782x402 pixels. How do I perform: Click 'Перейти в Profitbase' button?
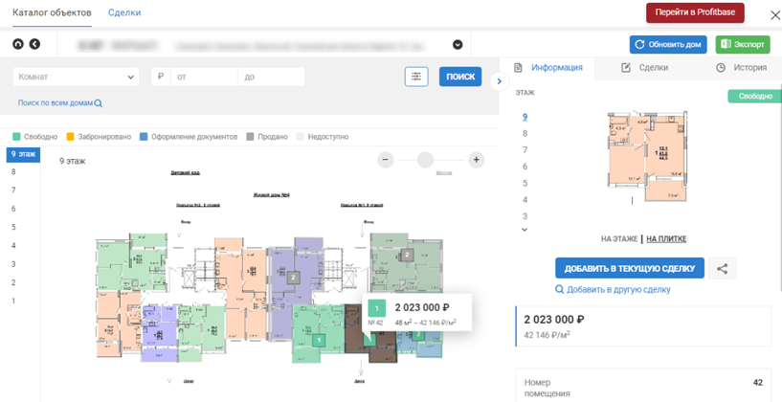695,12
